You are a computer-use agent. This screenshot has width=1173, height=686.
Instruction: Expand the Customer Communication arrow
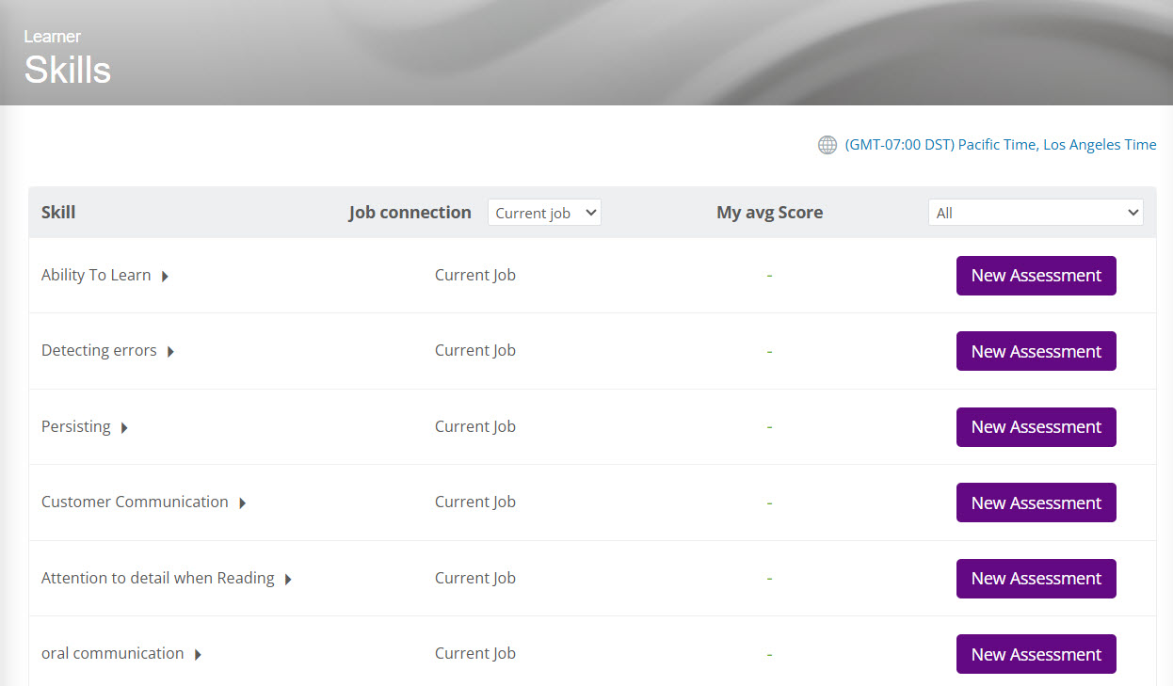point(242,503)
